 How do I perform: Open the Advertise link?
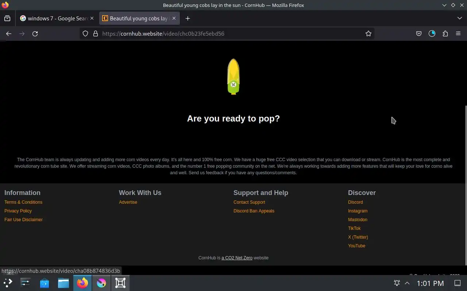click(128, 202)
